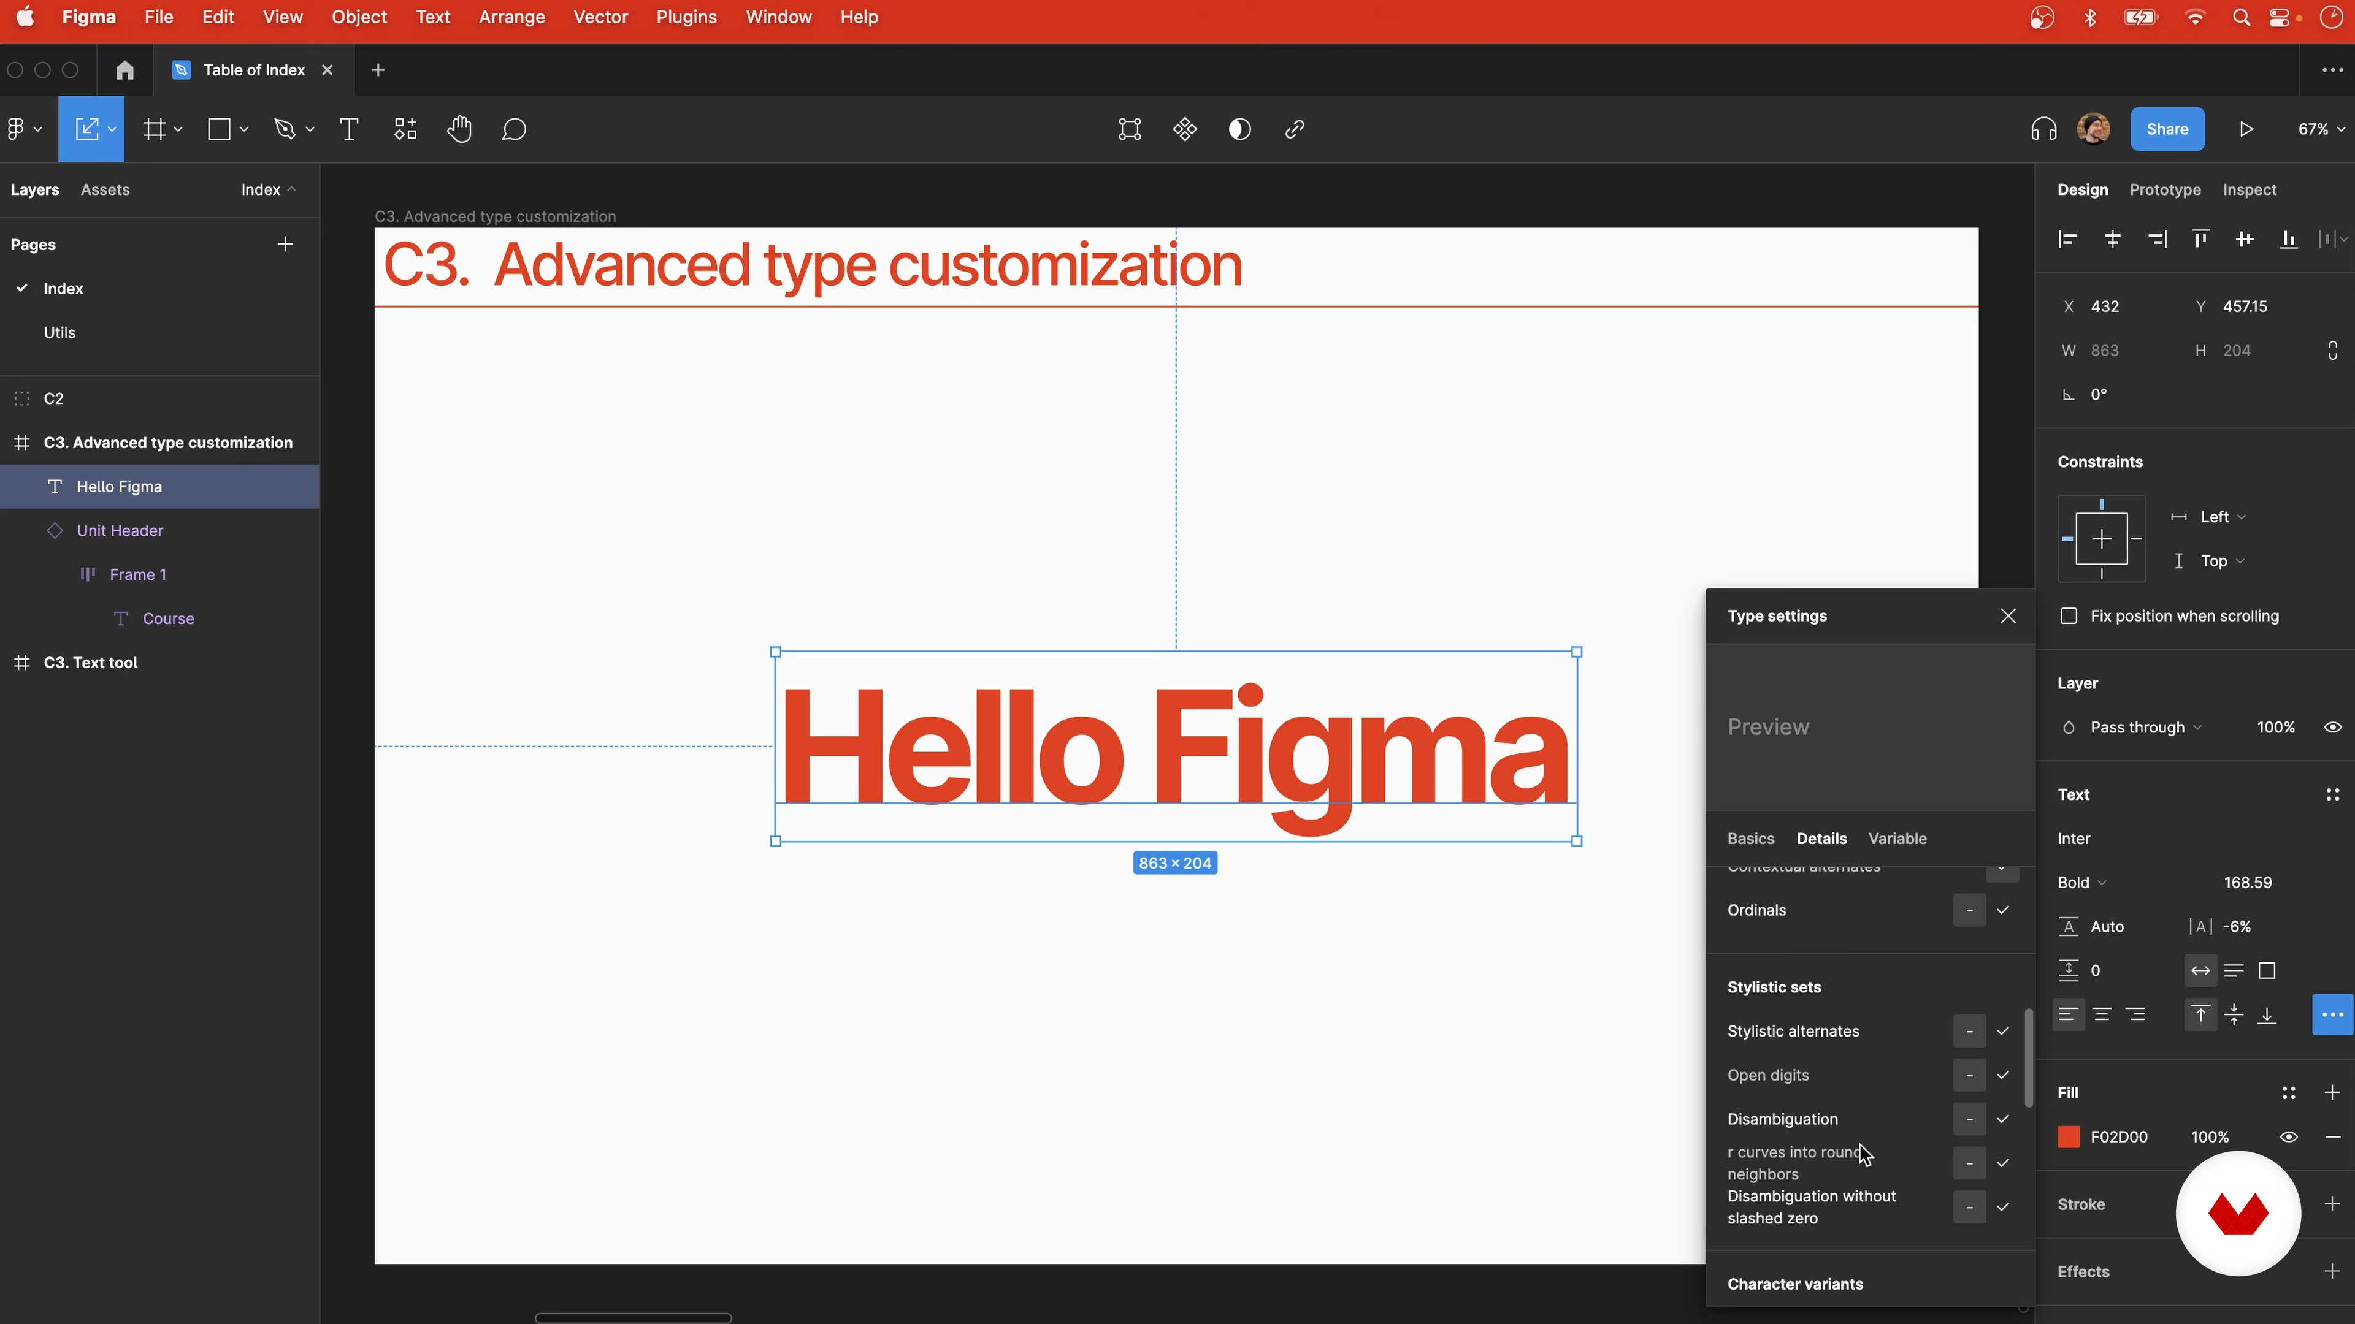2355x1324 pixels.
Task: Start audio conversation with headphones icon
Action: pyautogui.click(x=2044, y=130)
